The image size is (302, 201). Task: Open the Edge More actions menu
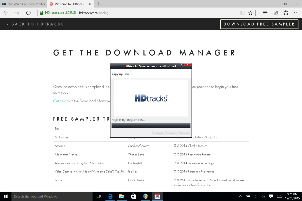point(296,13)
